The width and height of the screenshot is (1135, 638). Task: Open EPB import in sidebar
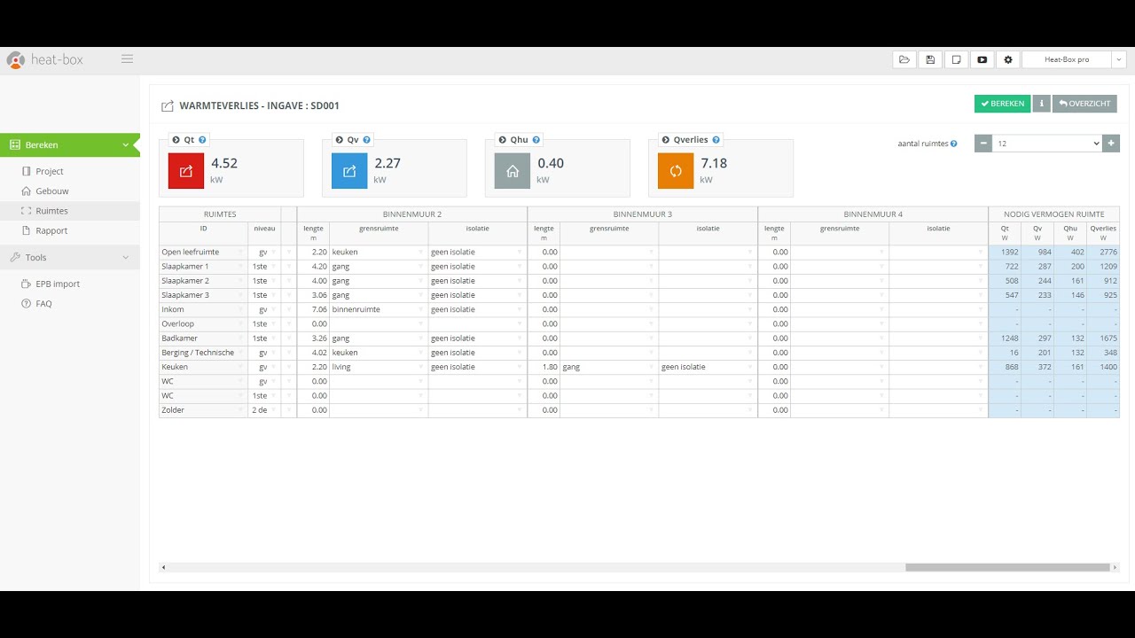(58, 284)
